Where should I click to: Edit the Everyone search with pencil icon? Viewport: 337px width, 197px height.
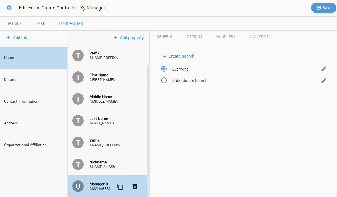click(324, 69)
